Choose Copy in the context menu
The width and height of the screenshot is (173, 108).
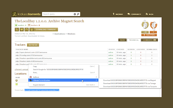click(64, 66)
